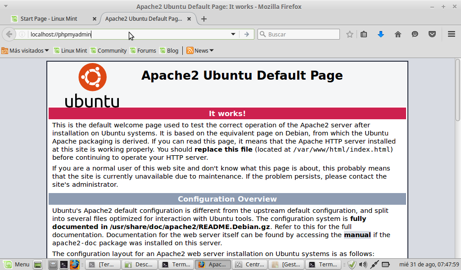
Task: Click the smiley chat icon
Action: 415,34
